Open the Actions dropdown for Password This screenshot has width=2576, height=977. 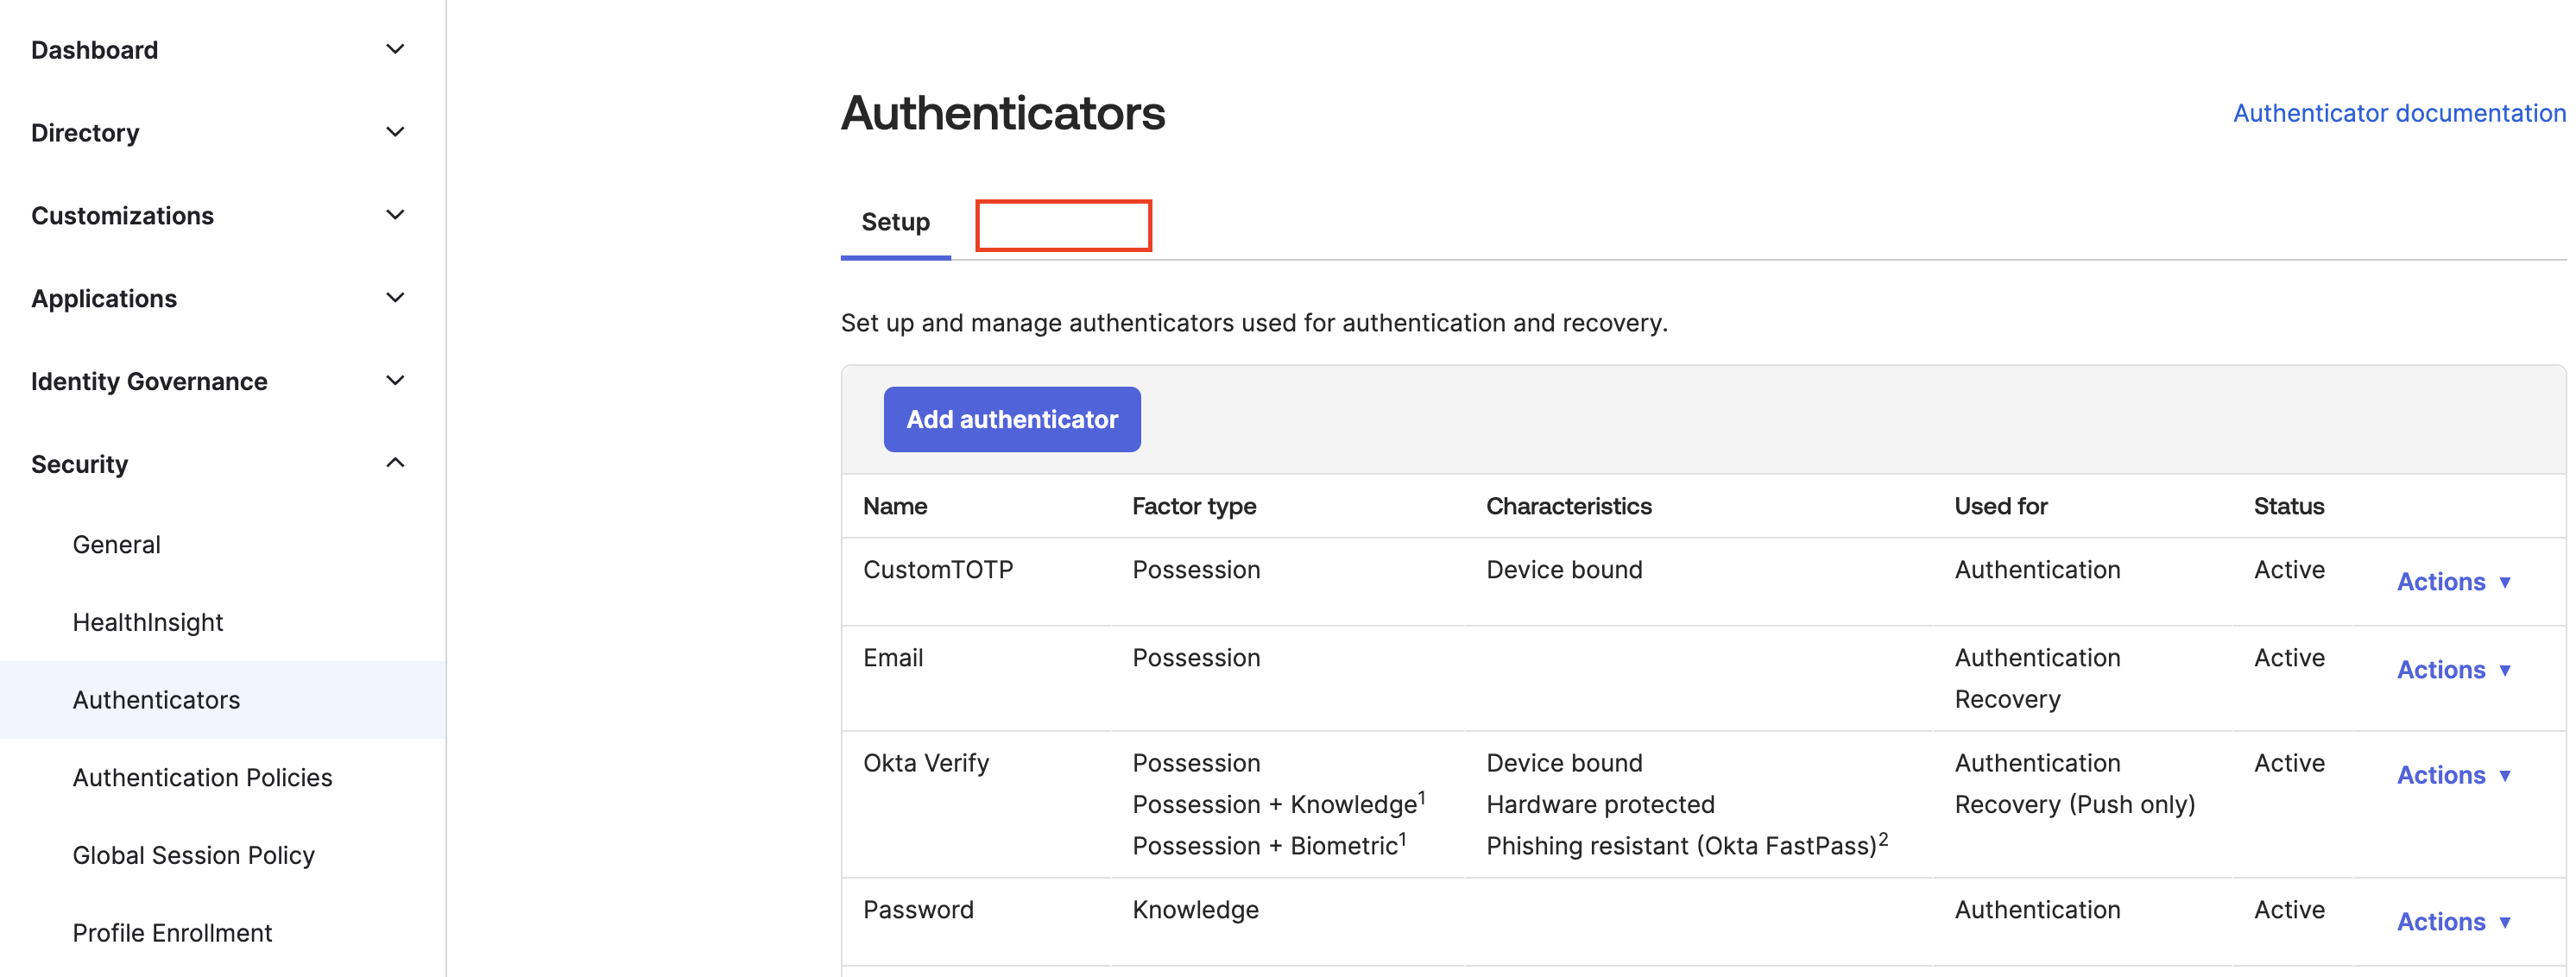[2454, 921]
